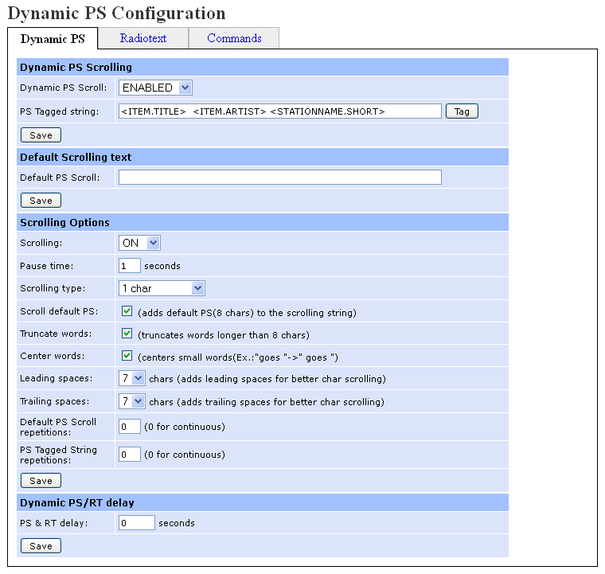Open the Scrolling ON dropdown

(x=139, y=243)
